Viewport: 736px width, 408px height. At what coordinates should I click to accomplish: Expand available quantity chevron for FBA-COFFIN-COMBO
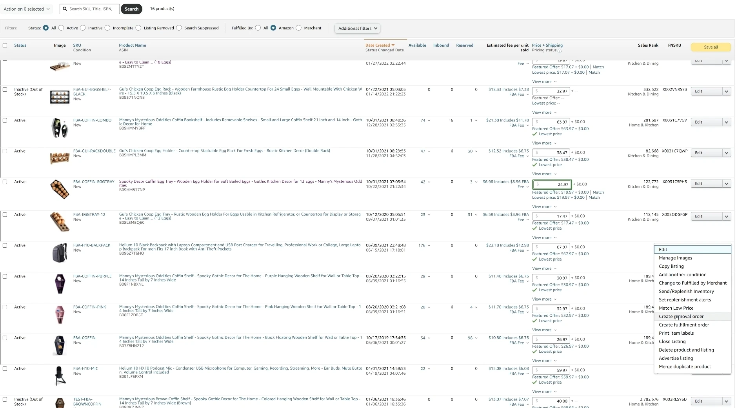[429, 121]
